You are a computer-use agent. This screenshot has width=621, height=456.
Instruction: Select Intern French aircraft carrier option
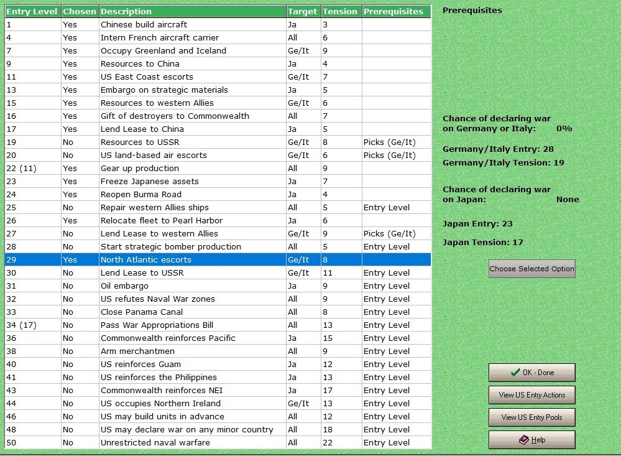click(x=218, y=38)
